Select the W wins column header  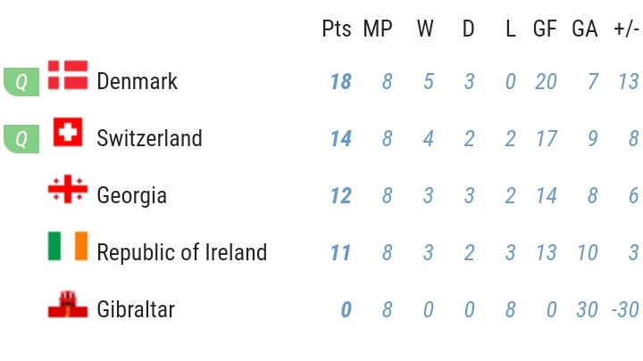[425, 29]
